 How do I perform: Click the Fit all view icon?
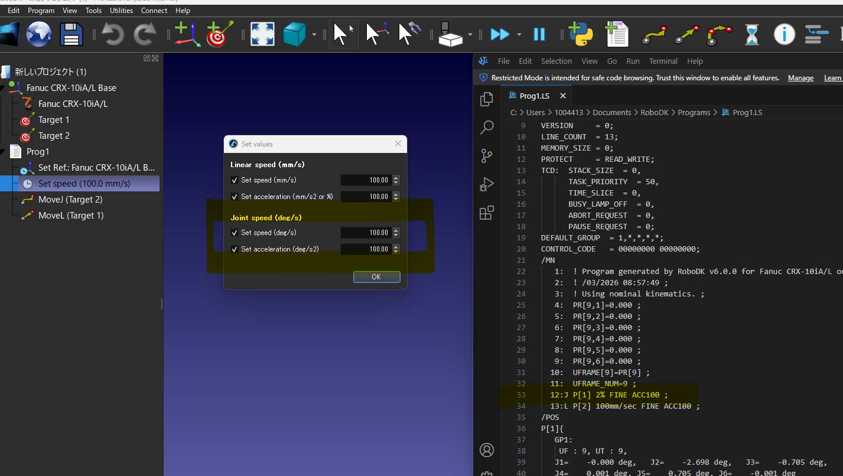click(262, 34)
